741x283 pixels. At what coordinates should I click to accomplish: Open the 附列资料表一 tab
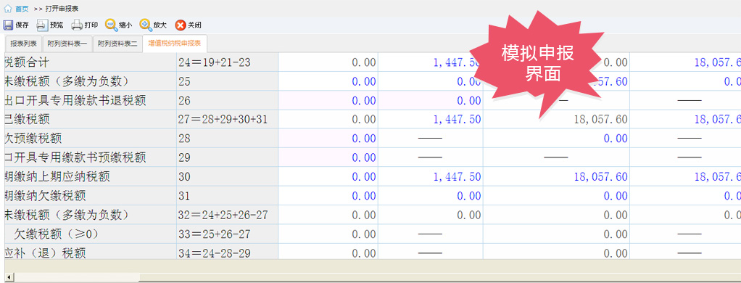[67, 44]
